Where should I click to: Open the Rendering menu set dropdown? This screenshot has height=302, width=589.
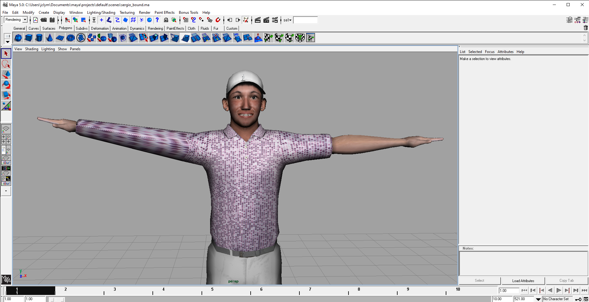pos(15,20)
